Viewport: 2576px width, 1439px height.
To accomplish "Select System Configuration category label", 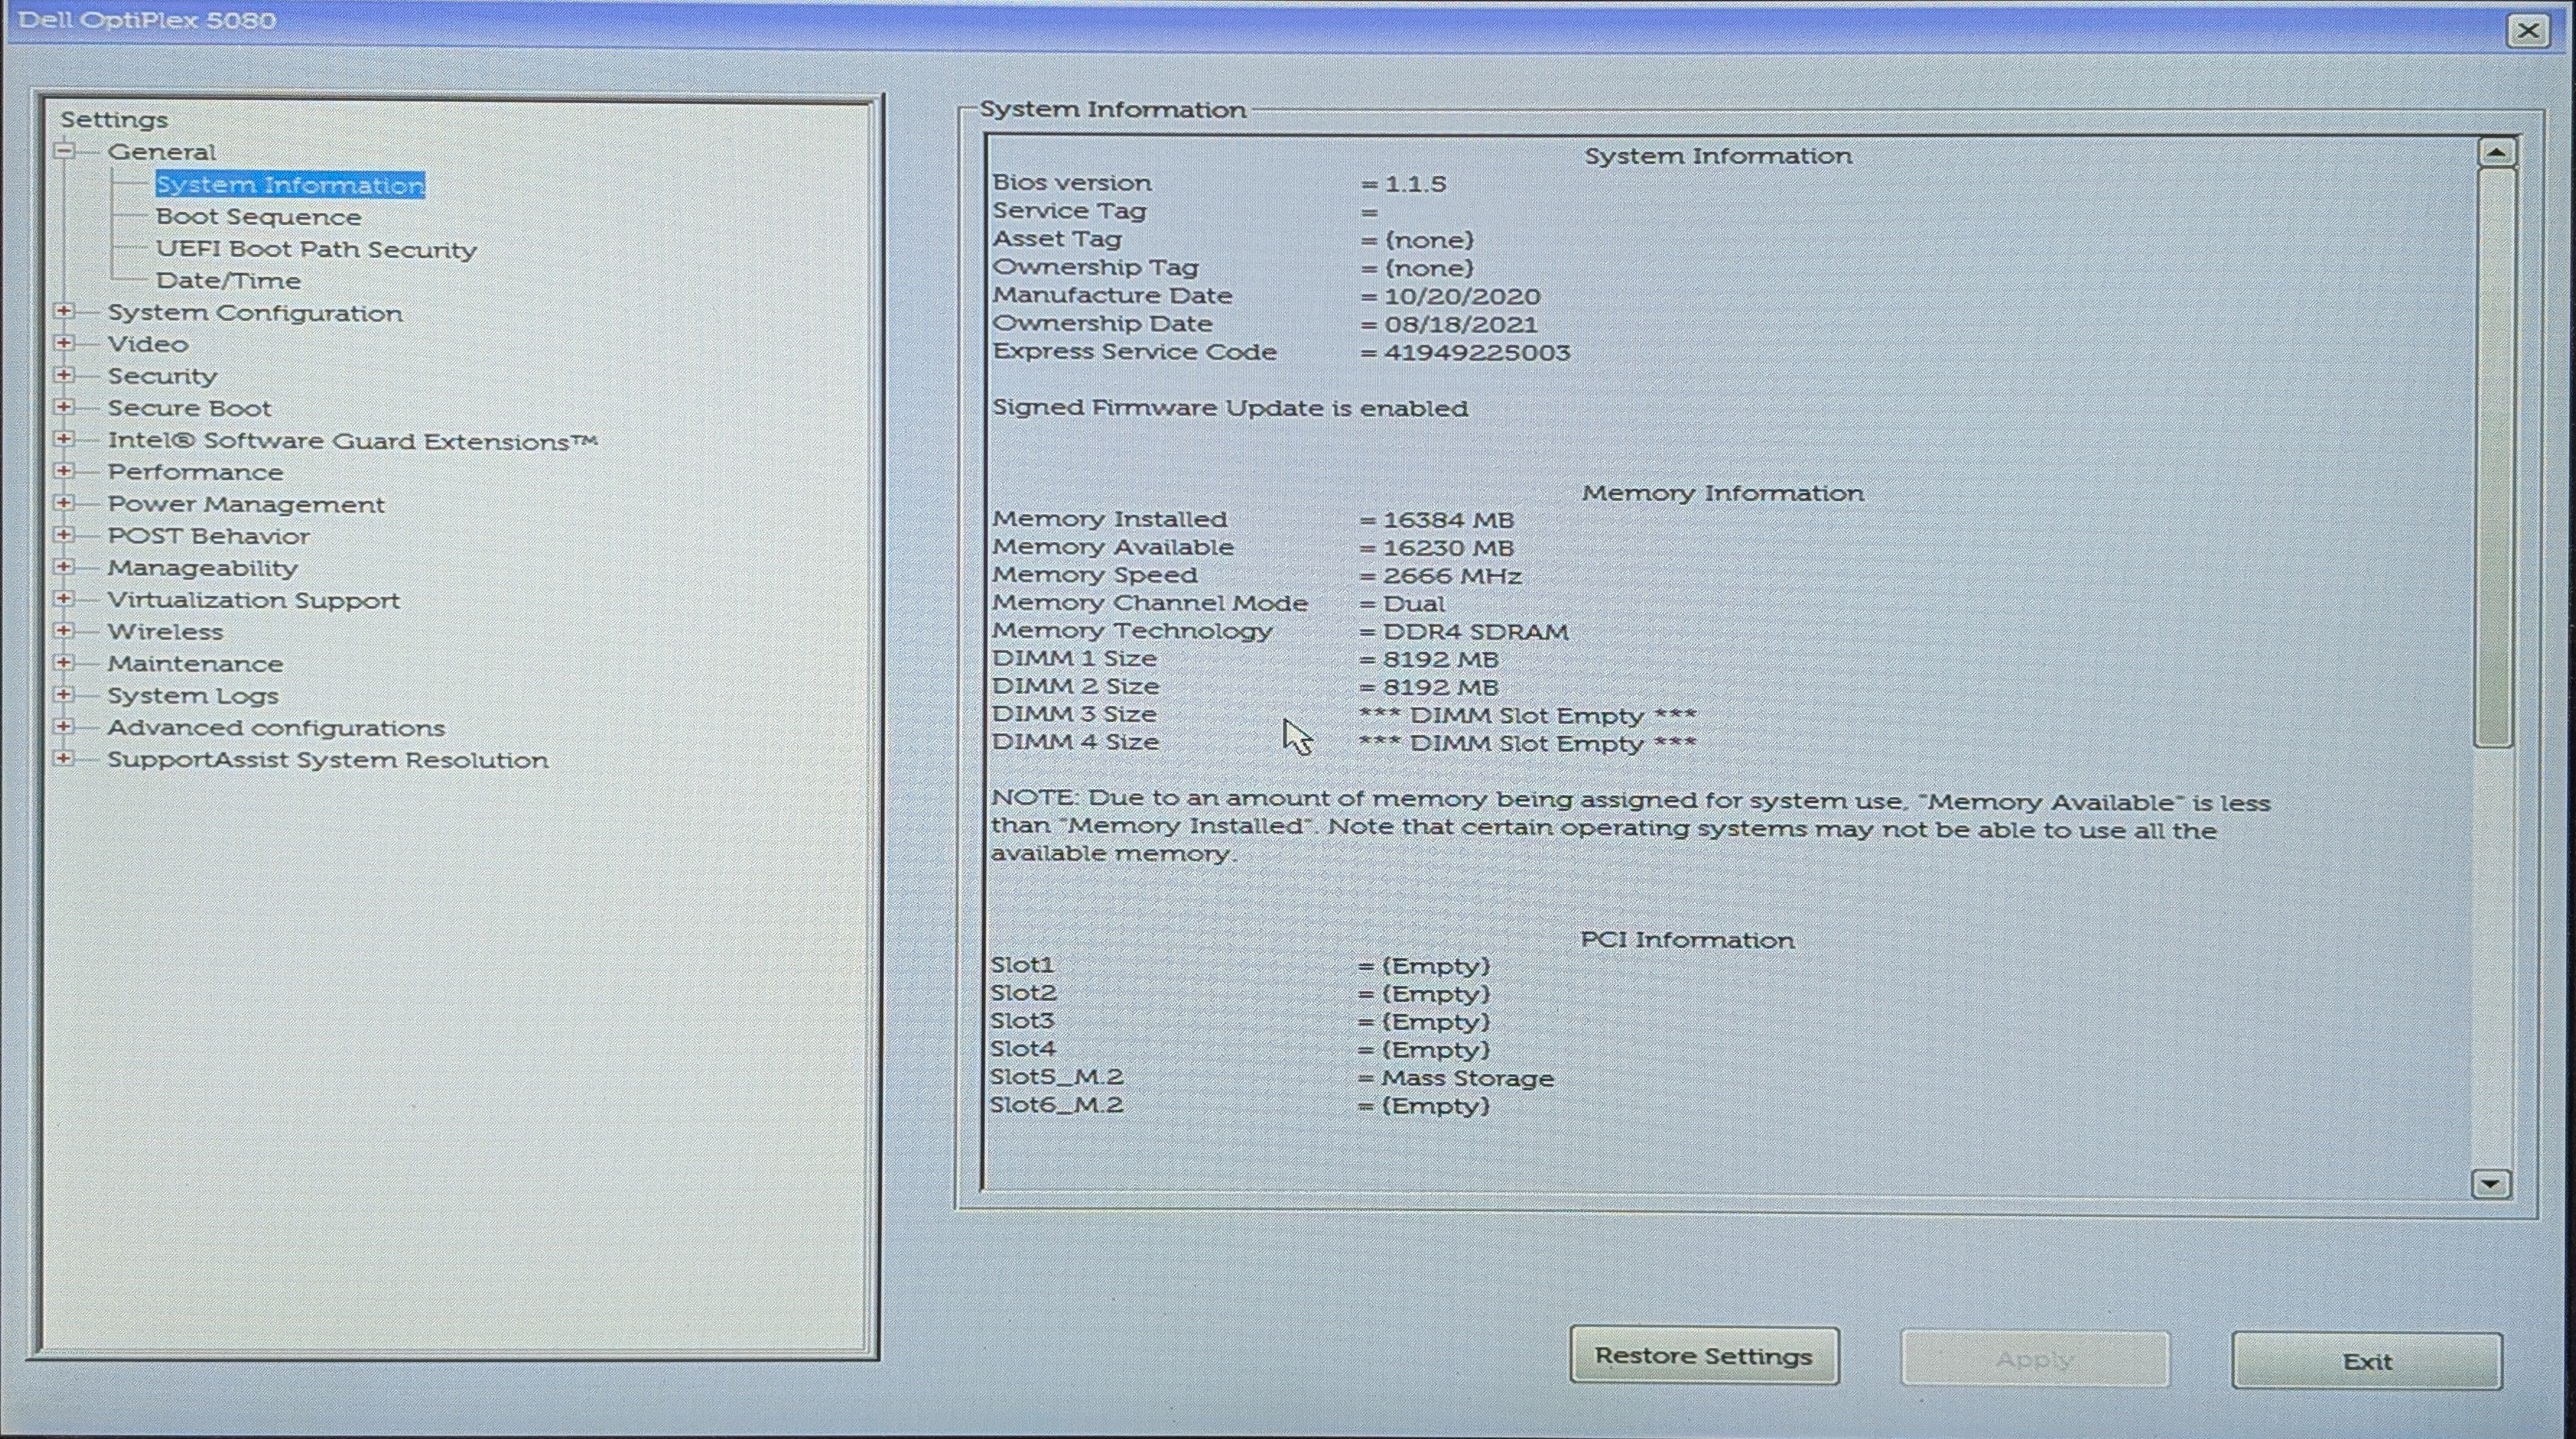I will point(255,313).
